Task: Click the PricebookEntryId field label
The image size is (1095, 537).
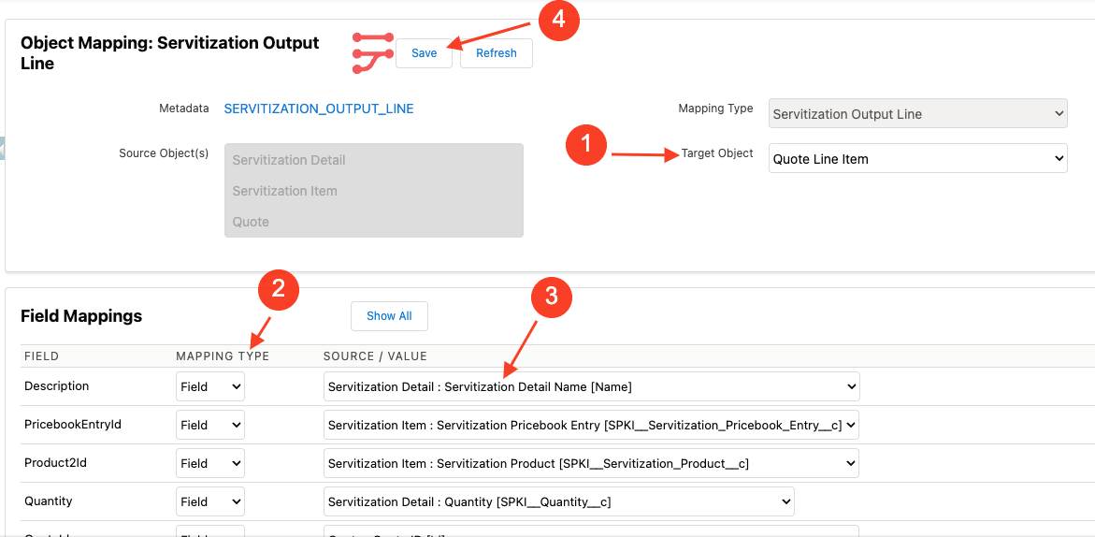Action: coord(73,424)
